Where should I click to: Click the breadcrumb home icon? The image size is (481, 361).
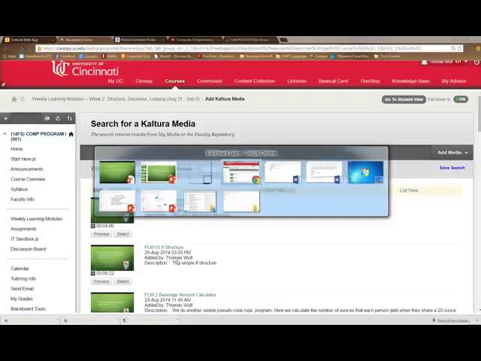14,99
